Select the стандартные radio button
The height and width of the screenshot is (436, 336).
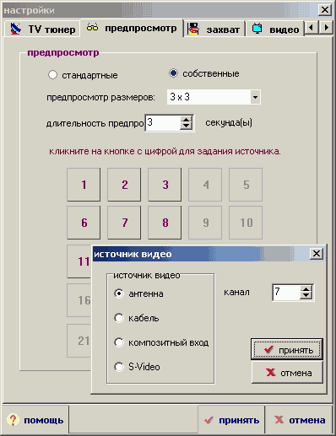[52, 75]
